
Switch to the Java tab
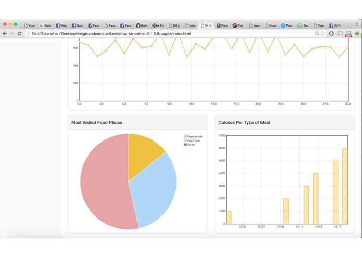pyautogui.click(x=255, y=25)
